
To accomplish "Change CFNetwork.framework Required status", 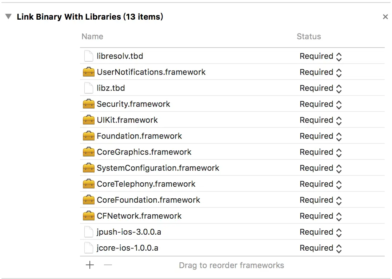I will [x=321, y=216].
